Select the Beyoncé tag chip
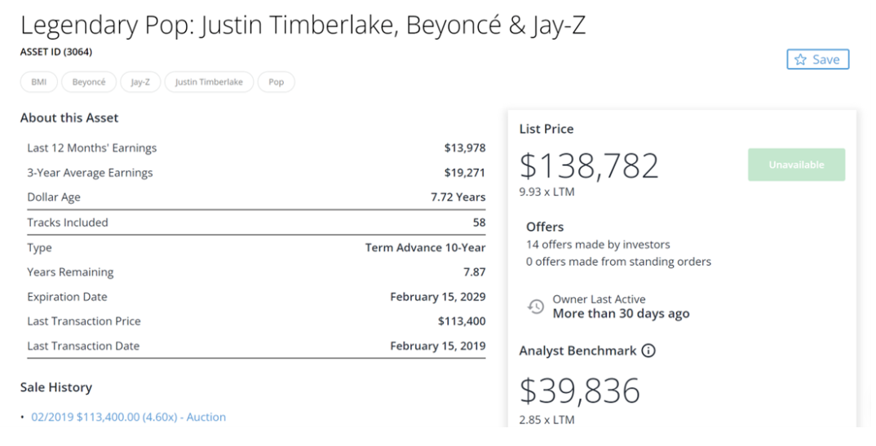 89,82
